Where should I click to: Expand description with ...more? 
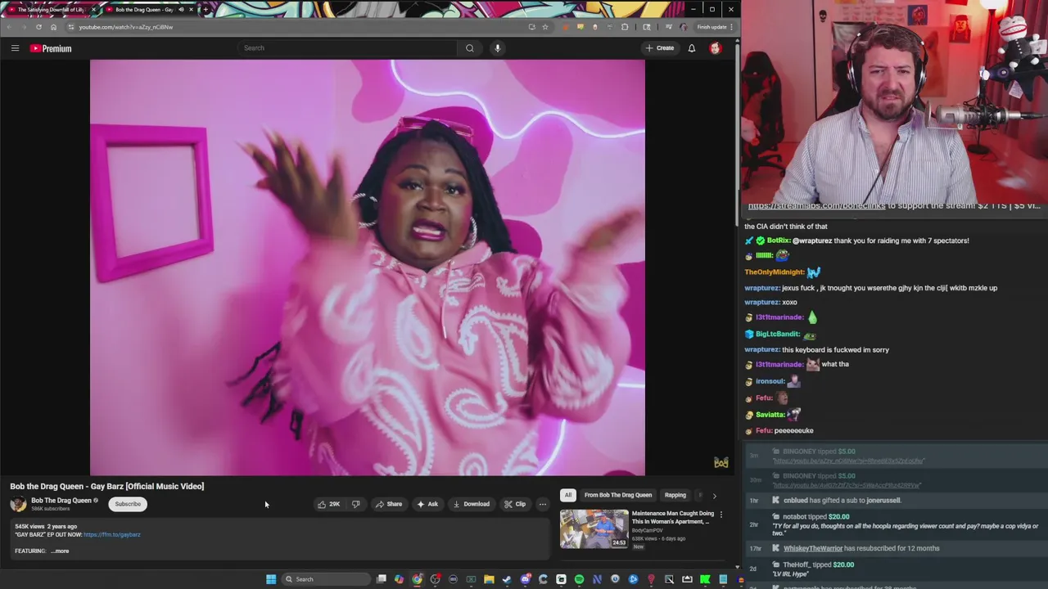point(60,551)
